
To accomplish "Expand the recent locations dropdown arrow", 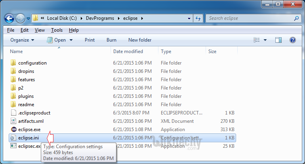I will tap(29, 18).
